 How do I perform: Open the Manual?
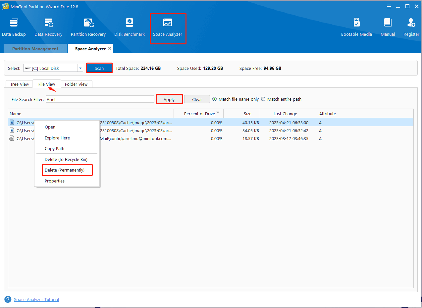tap(388, 27)
